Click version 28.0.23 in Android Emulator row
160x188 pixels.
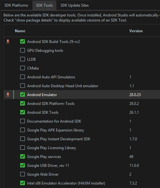pos(135,95)
